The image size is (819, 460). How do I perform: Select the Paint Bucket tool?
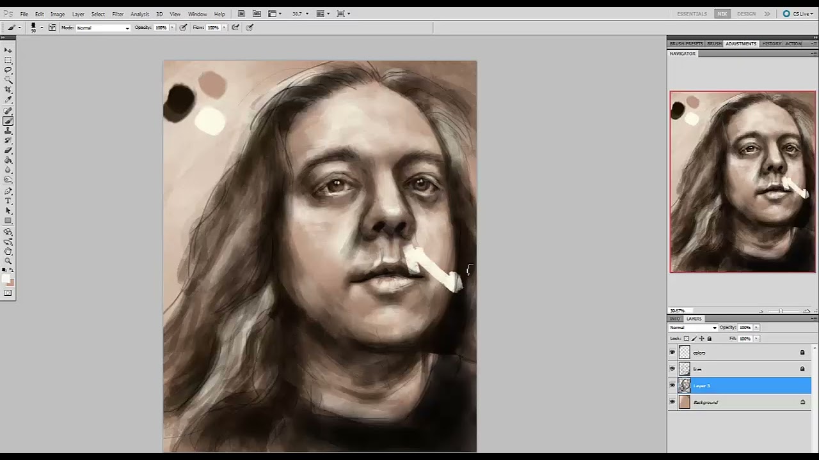(8, 159)
